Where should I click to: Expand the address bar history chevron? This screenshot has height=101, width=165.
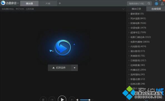[x=123, y=9]
